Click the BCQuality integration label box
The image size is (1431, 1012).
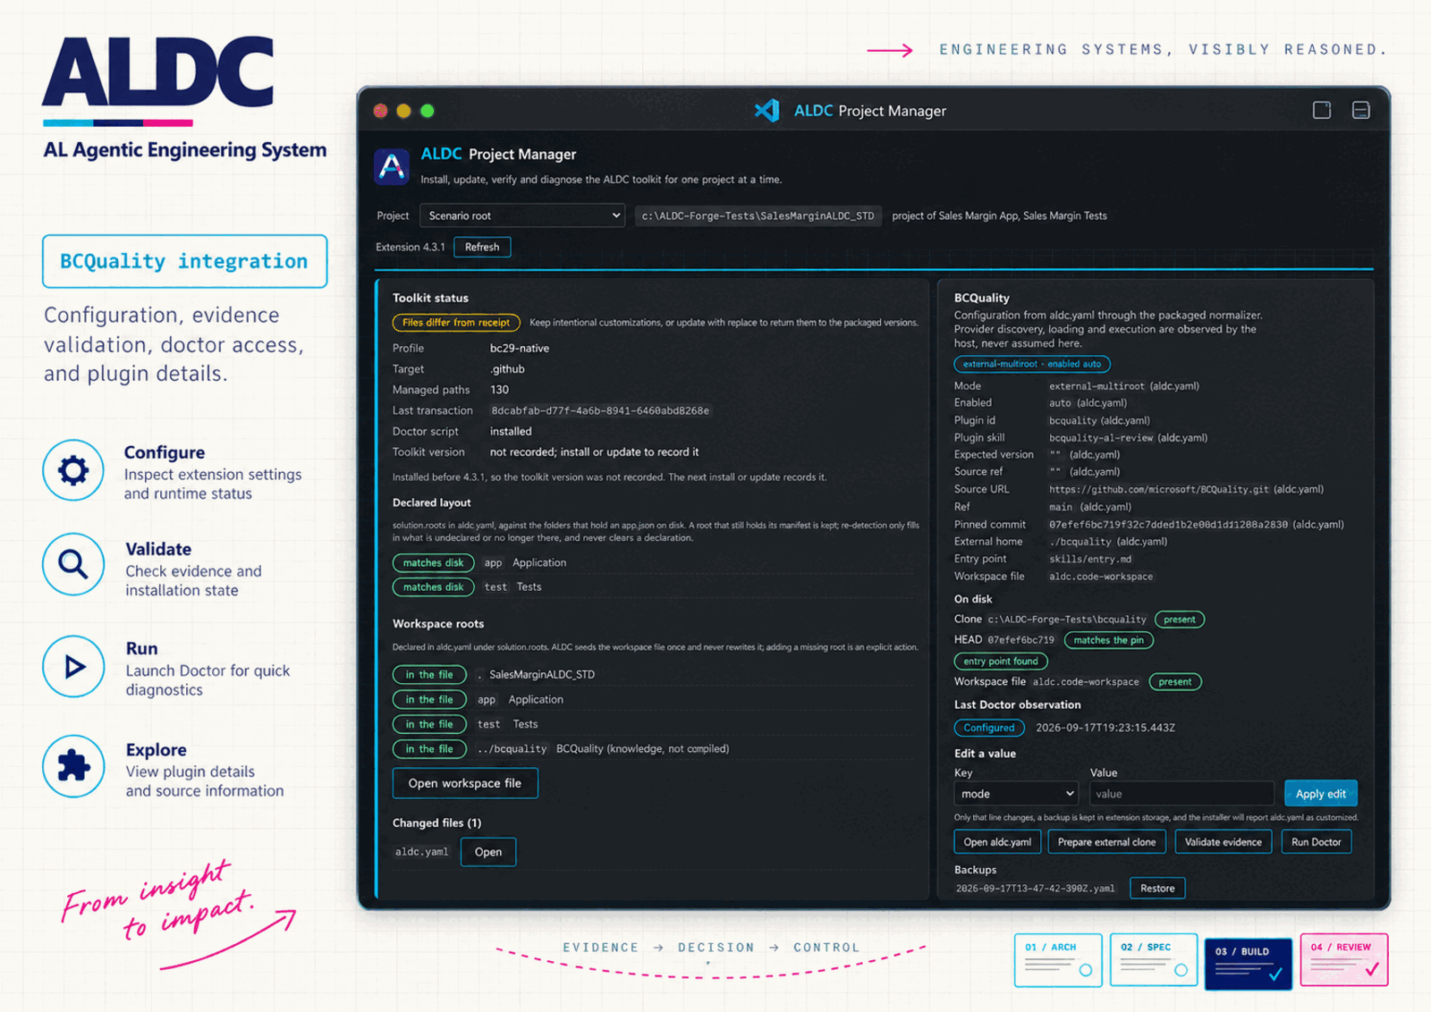pos(184,261)
